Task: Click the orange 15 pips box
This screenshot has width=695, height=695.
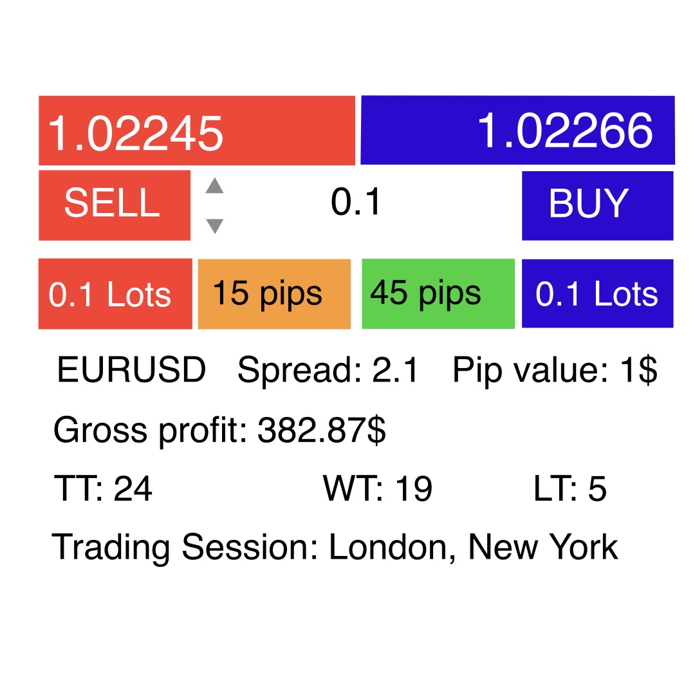Action: tap(274, 294)
